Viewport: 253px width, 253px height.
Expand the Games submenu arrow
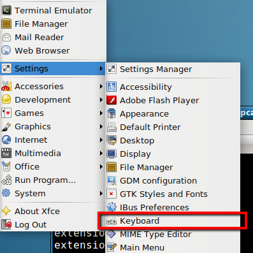[101, 113]
